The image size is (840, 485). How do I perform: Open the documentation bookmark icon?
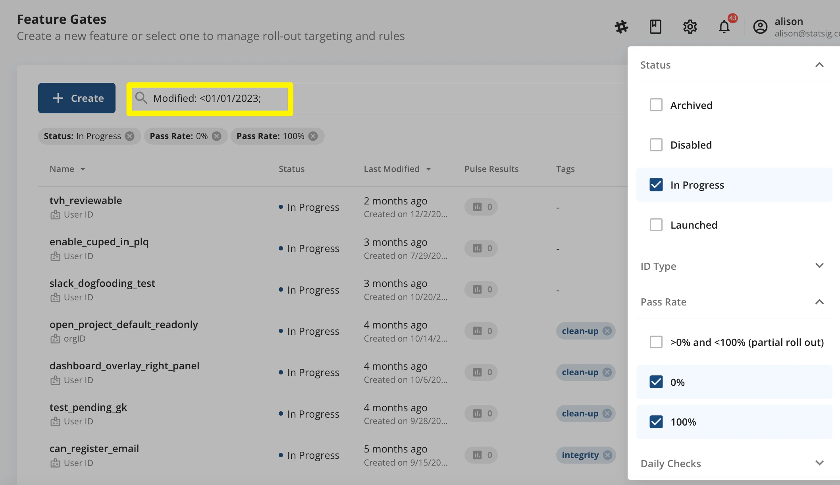coord(655,27)
